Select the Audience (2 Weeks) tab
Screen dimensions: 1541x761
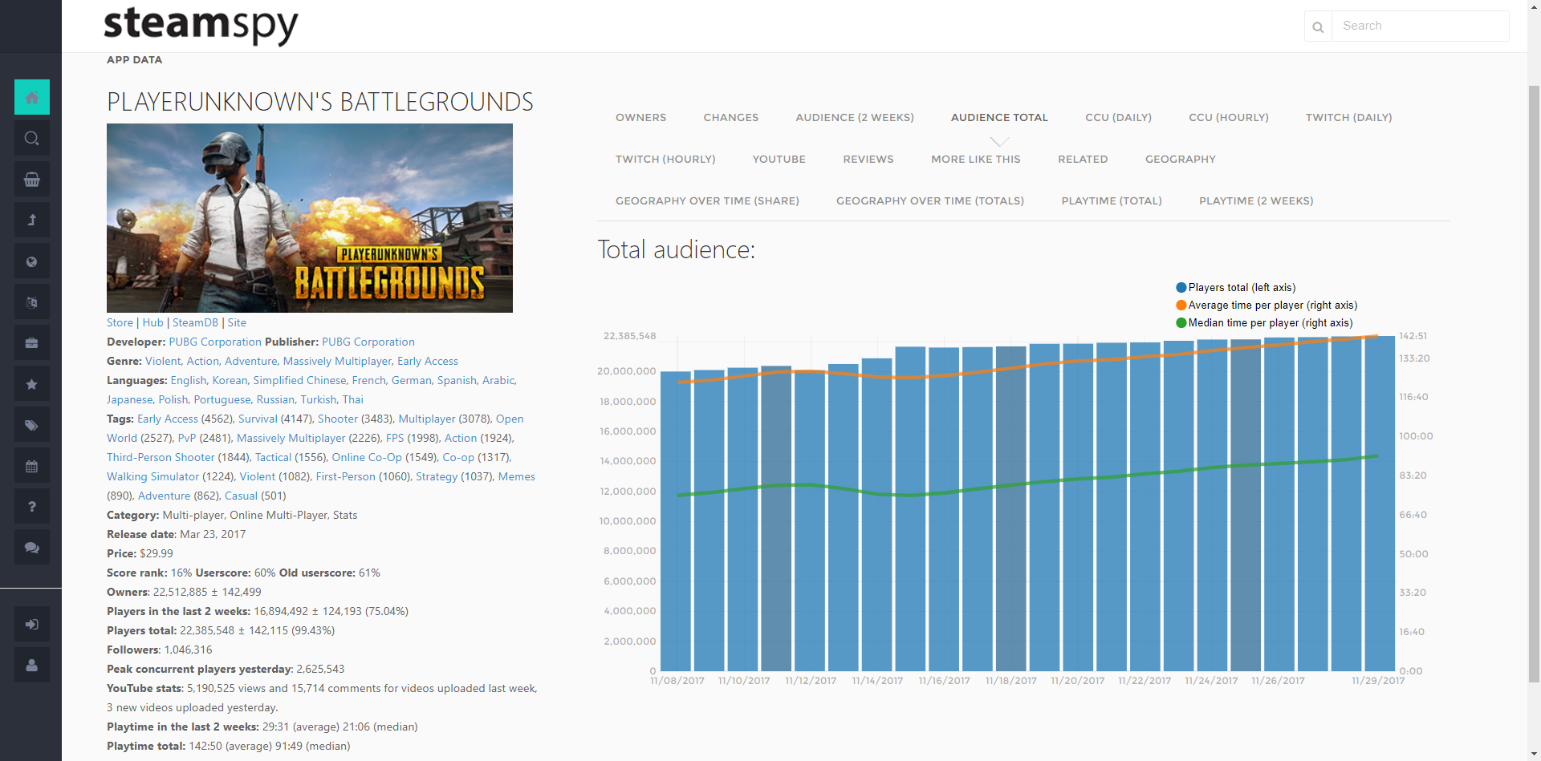(x=855, y=117)
